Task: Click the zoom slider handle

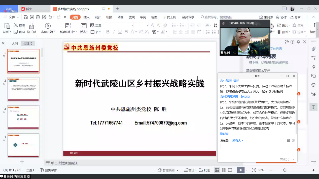Action: [x=285, y=170]
